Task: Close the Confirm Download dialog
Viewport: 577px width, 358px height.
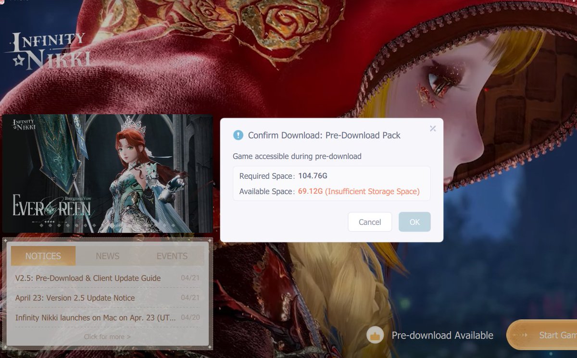Action: [433, 128]
